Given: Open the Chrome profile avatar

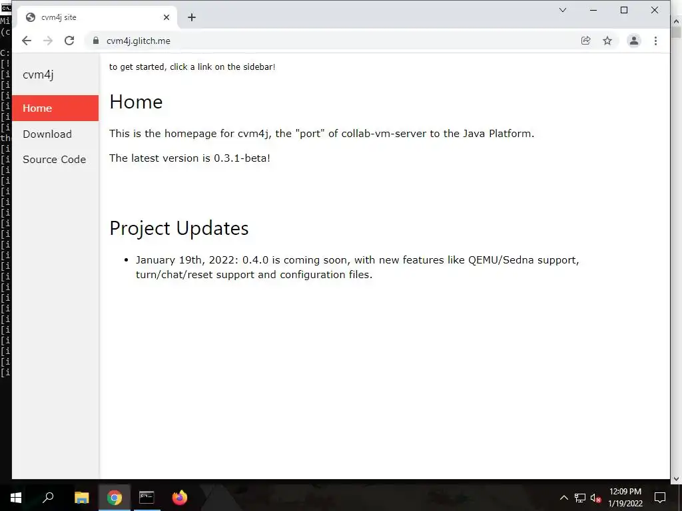Looking at the screenshot, I should pos(634,41).
